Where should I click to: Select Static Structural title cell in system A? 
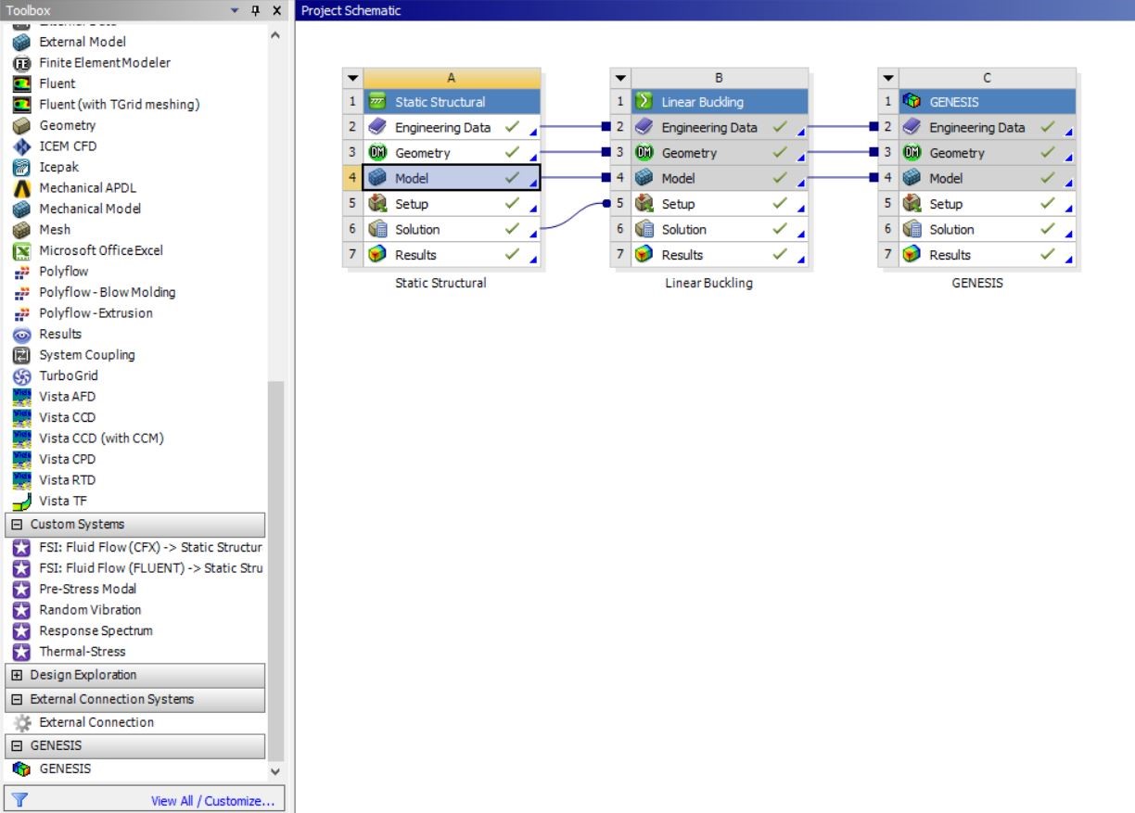tap(452, 102)
